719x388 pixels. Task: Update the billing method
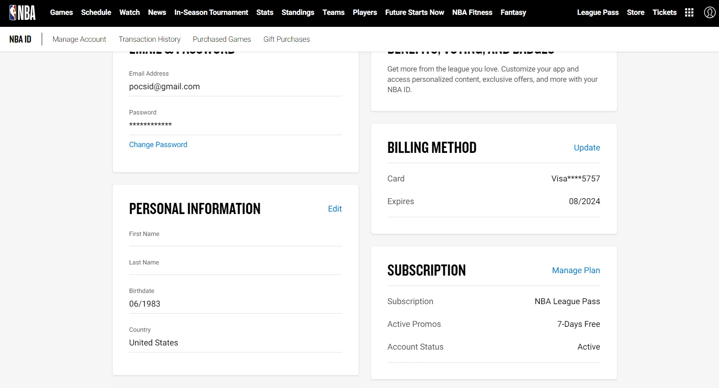pyautogui.click(x=587, y=148)
